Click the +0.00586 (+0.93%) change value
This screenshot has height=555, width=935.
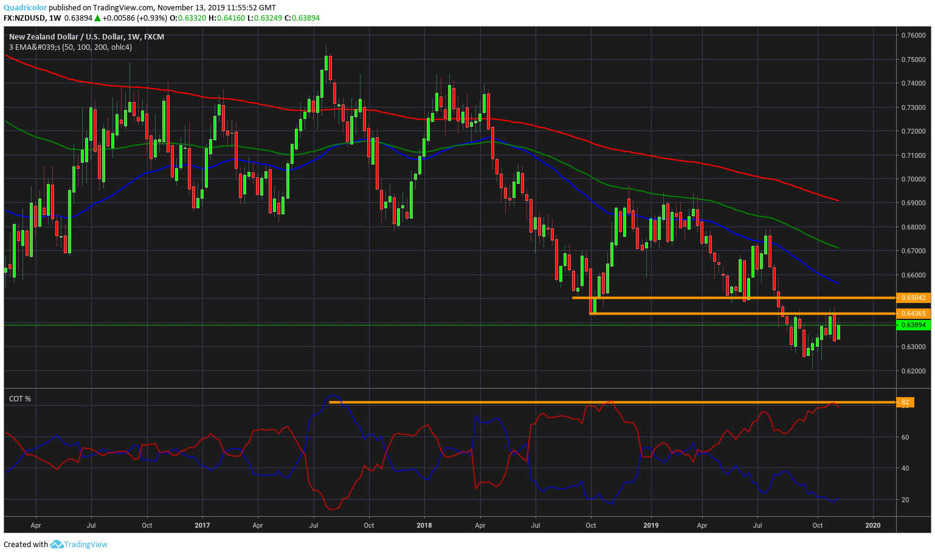point(134,18)
